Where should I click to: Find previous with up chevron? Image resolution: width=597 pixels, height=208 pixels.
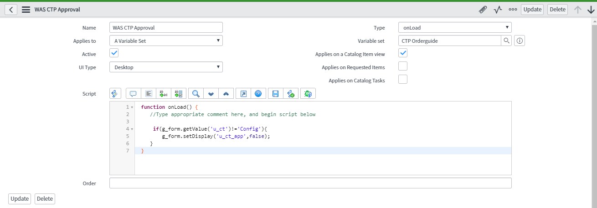[226, 93]
